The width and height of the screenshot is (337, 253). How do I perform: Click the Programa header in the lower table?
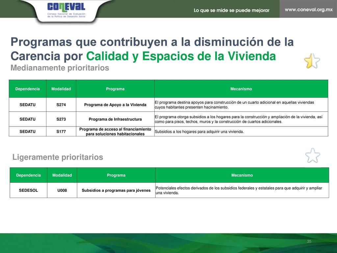point(116,175)
